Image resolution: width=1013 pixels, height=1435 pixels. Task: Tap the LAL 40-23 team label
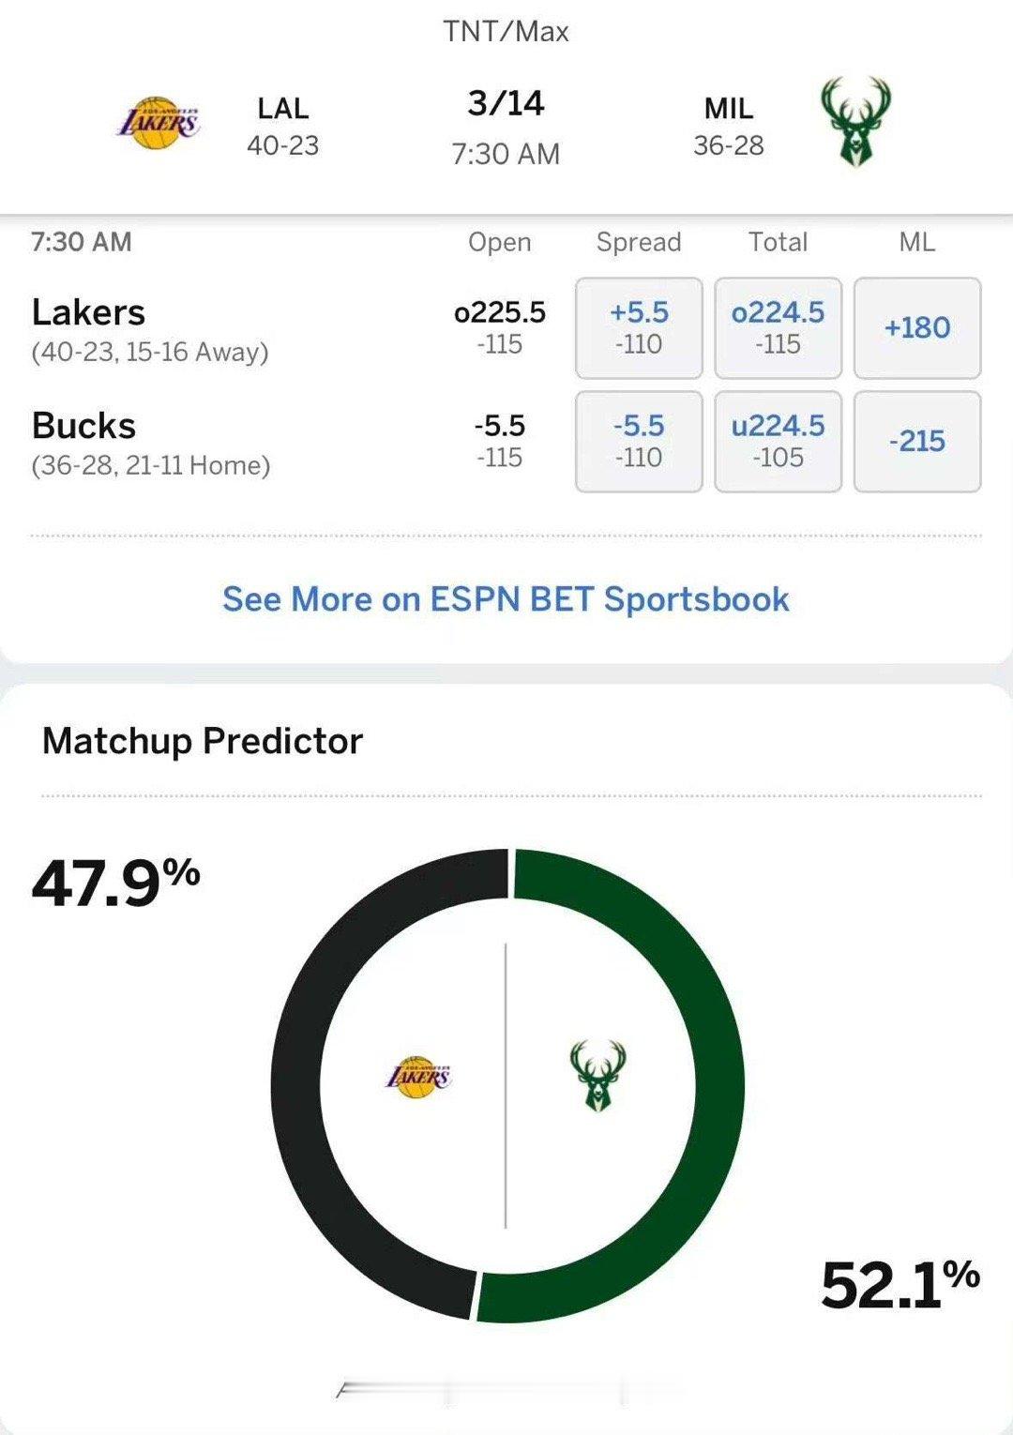pos(282,127)
